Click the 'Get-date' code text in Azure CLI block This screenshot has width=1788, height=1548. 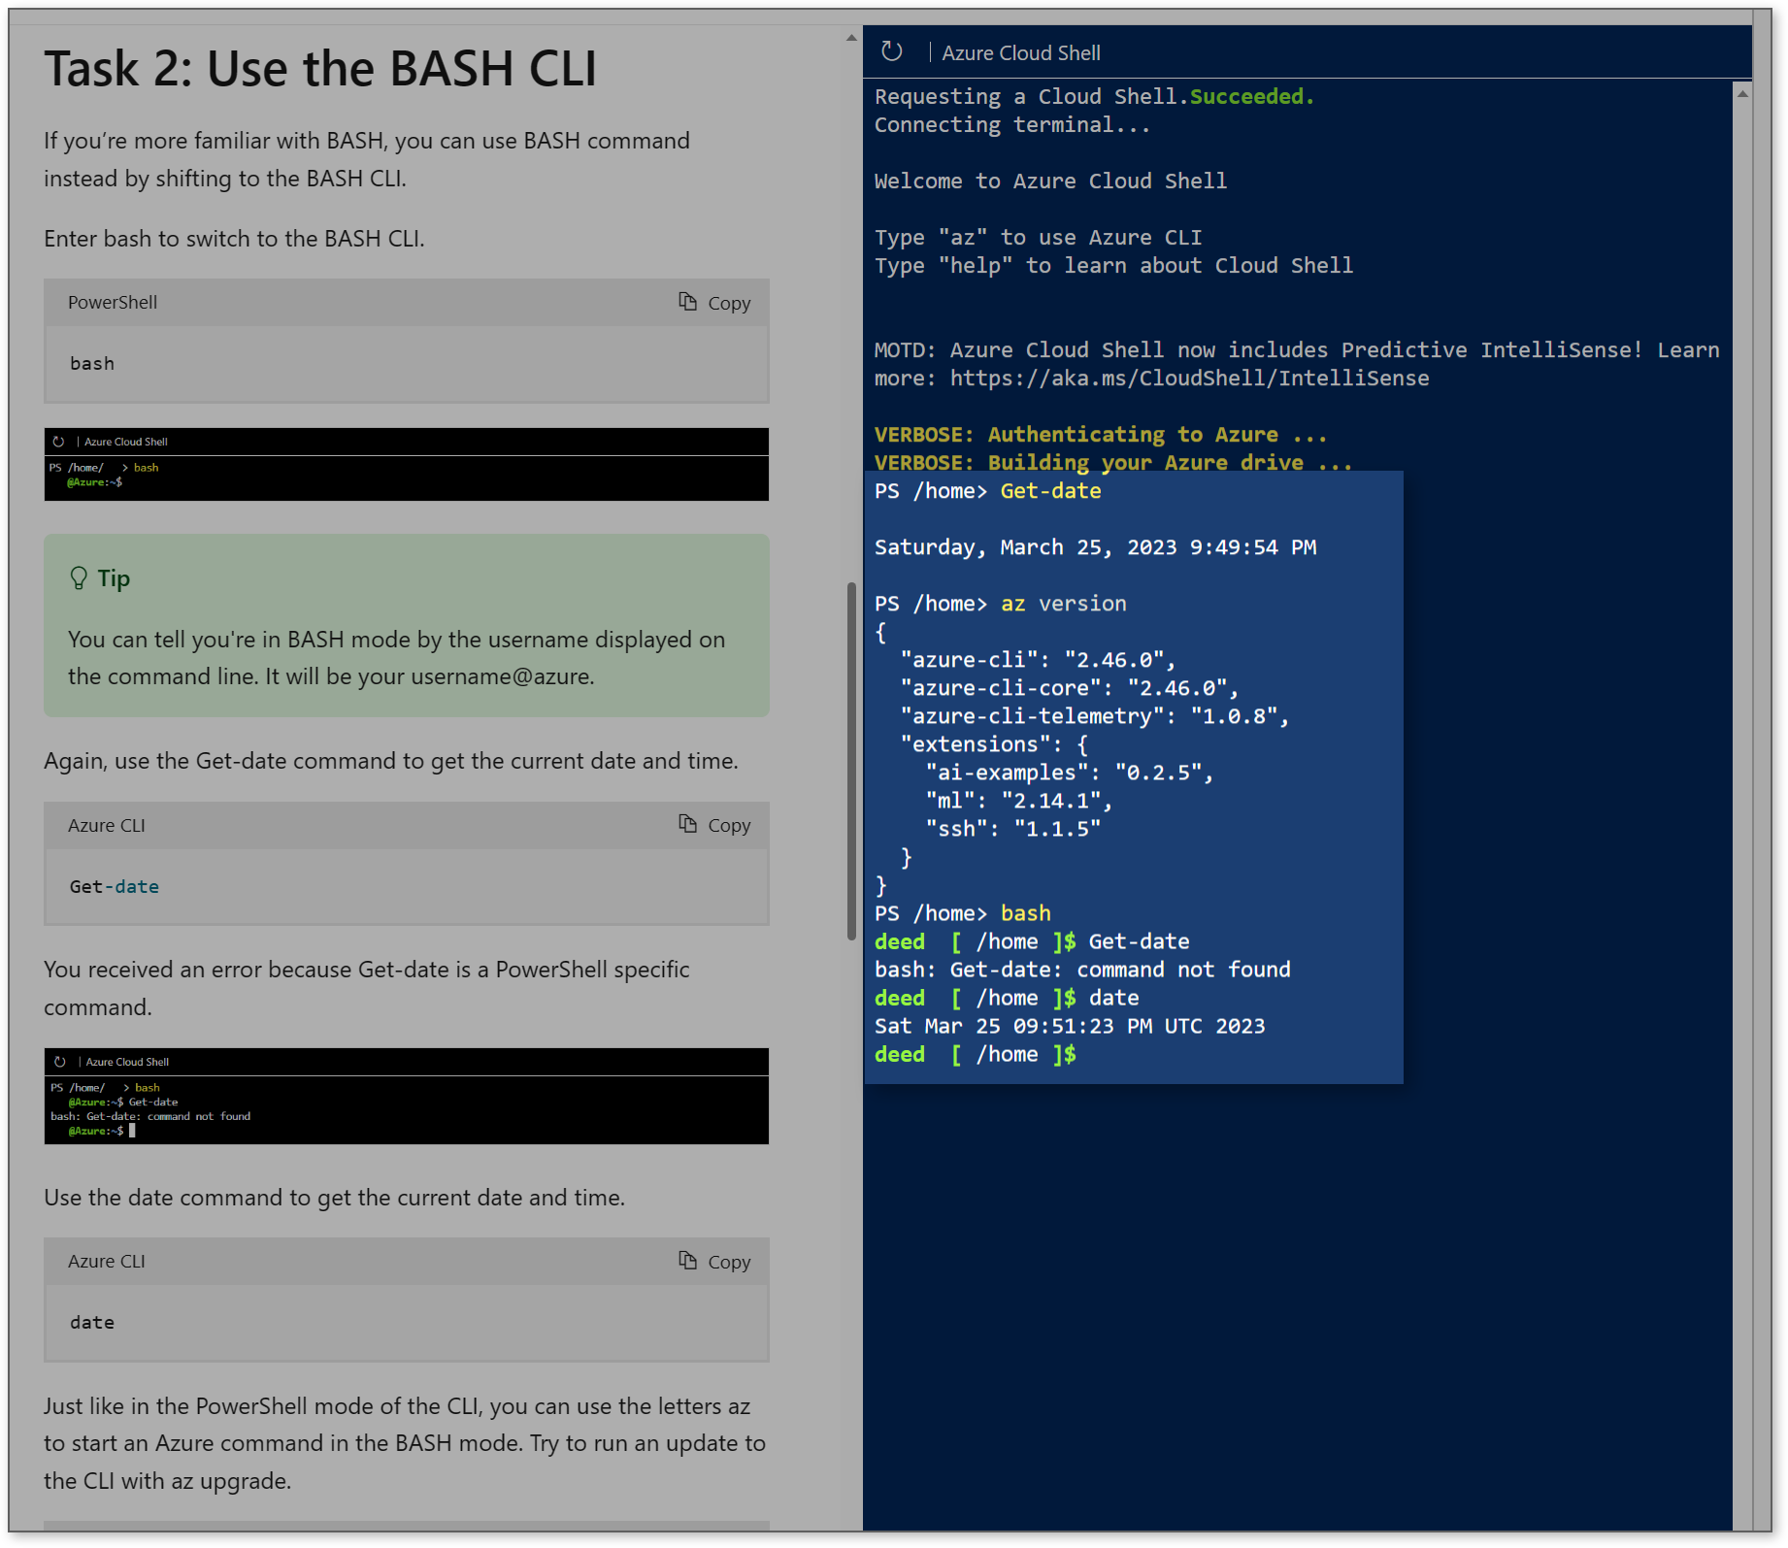[x=115, y=887]
